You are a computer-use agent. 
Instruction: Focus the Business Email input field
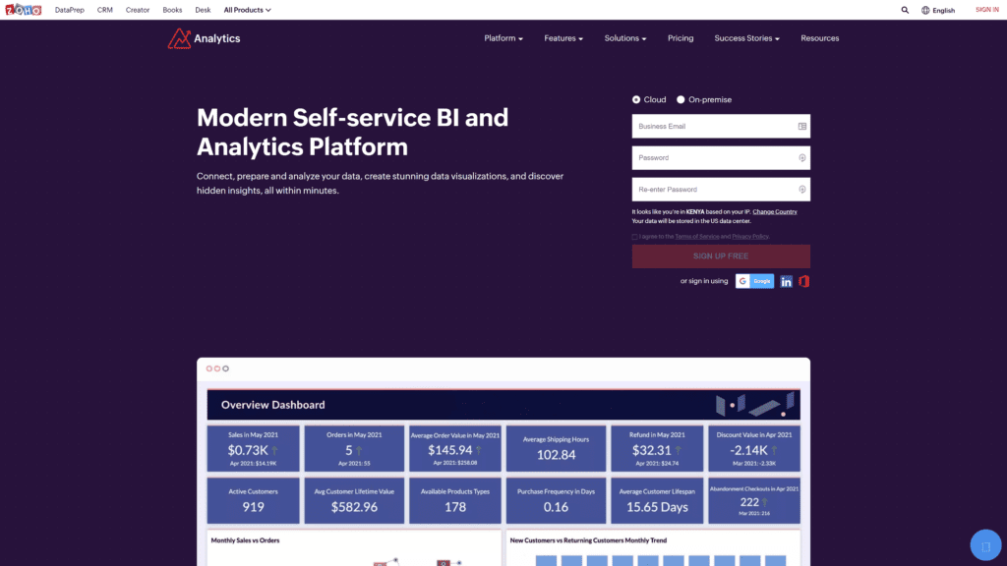tap(721, 127)
